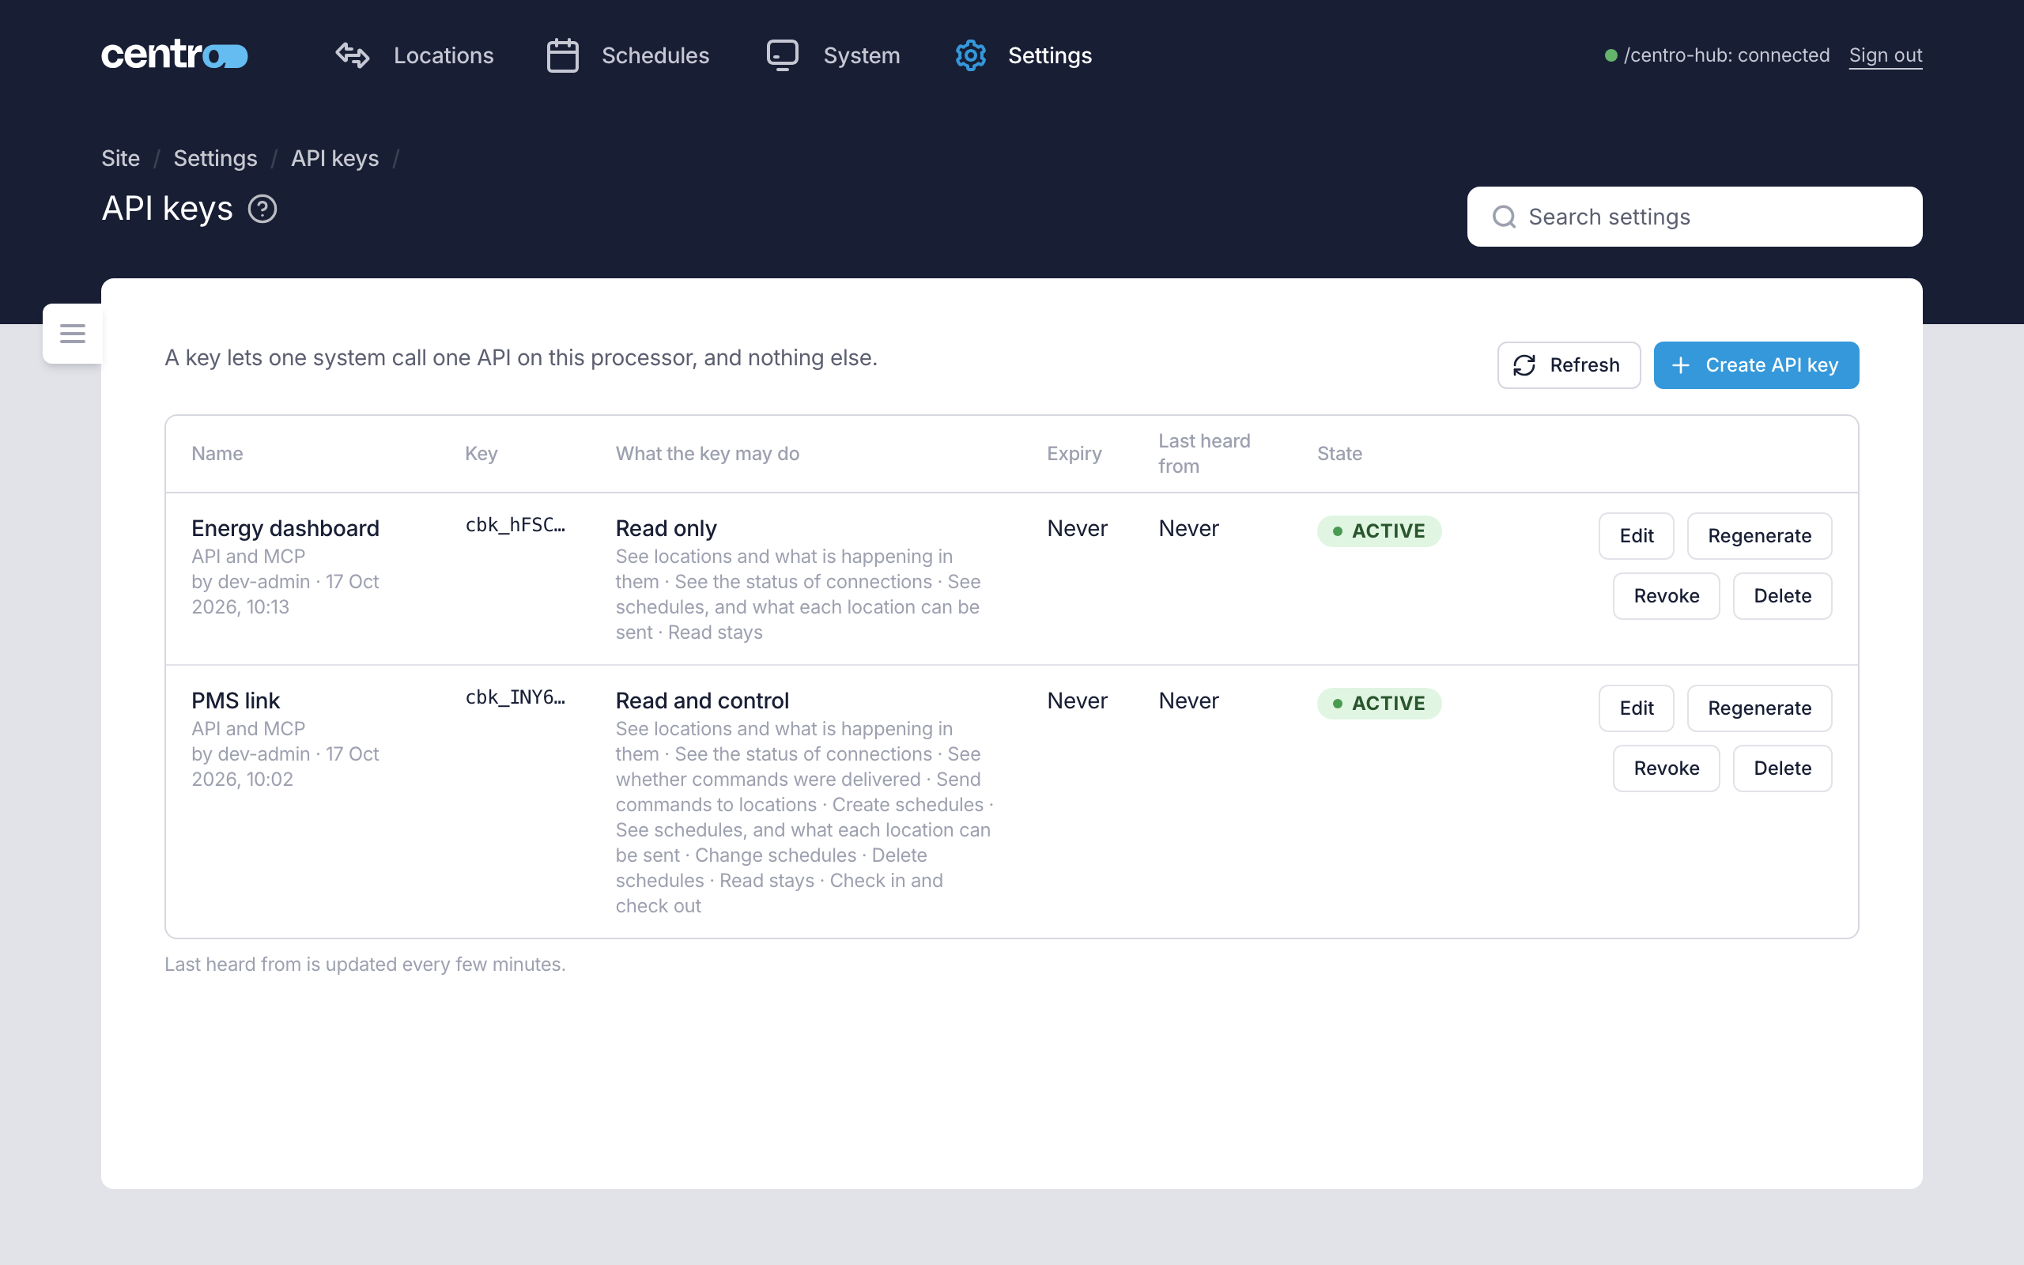
Task: Click key value cbk_hFSC…
Action: (x=515, y=524)
